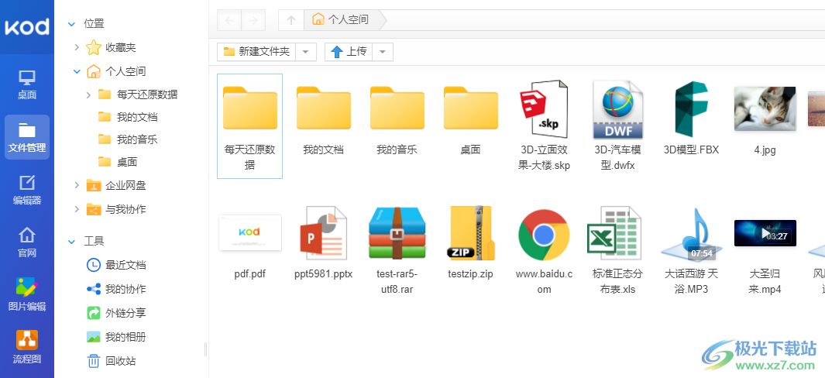Viewport: 825px width, 378px height.
Task: Expand the 收藏夹 favorites tree node
Action: [77, 47]
